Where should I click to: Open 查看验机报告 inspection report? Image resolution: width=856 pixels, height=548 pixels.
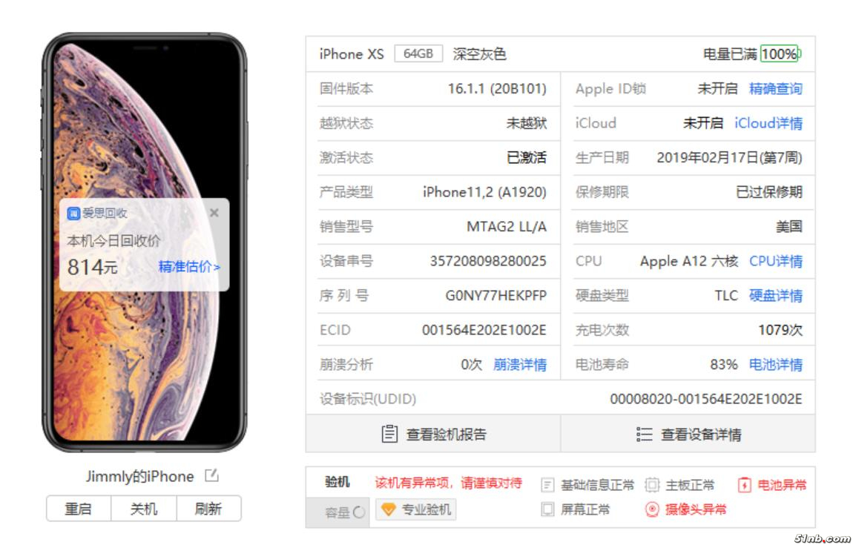433,434
